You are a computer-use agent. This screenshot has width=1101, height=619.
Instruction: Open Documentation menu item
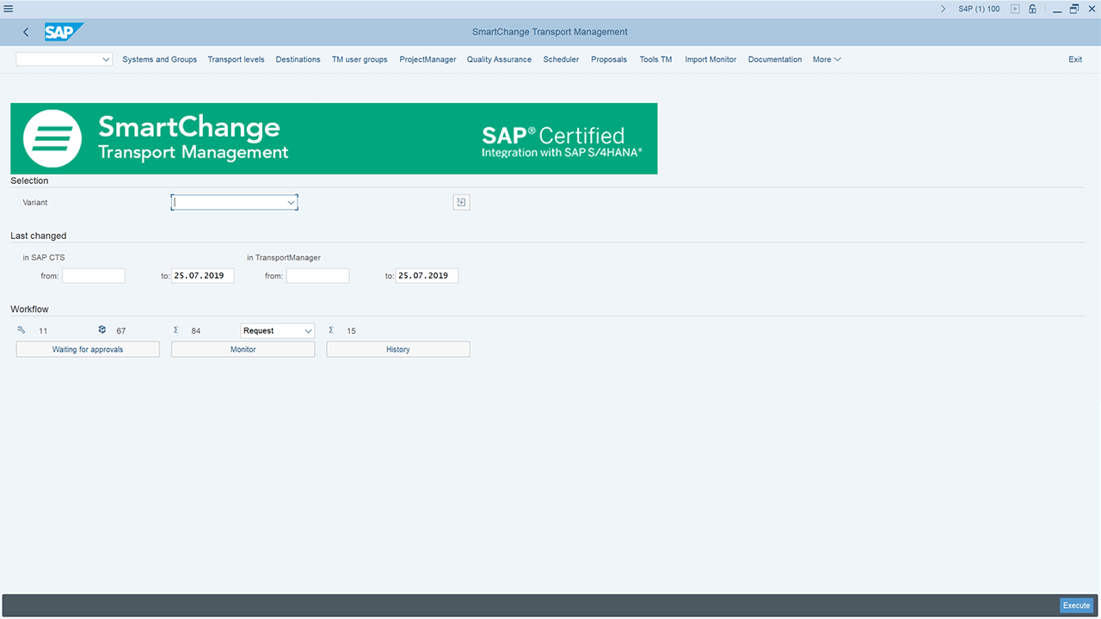point(775,59)
